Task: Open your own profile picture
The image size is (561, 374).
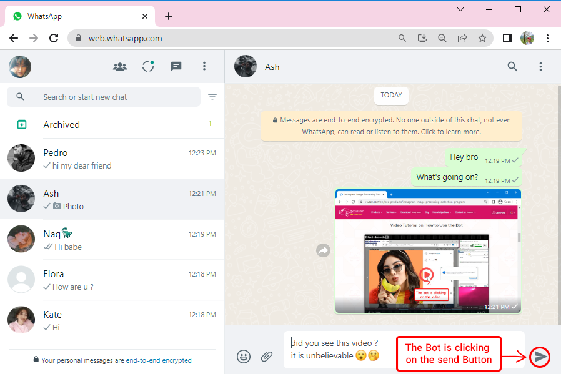Action: [20, 67]
